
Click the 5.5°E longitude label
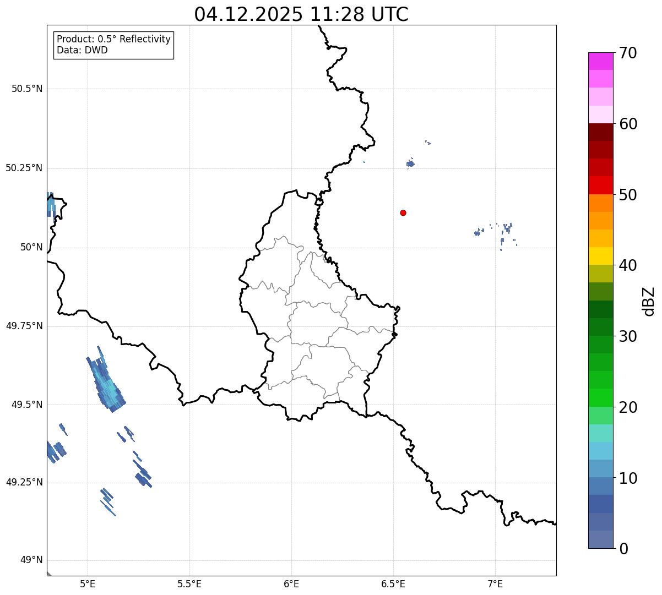tap(189, 584)
